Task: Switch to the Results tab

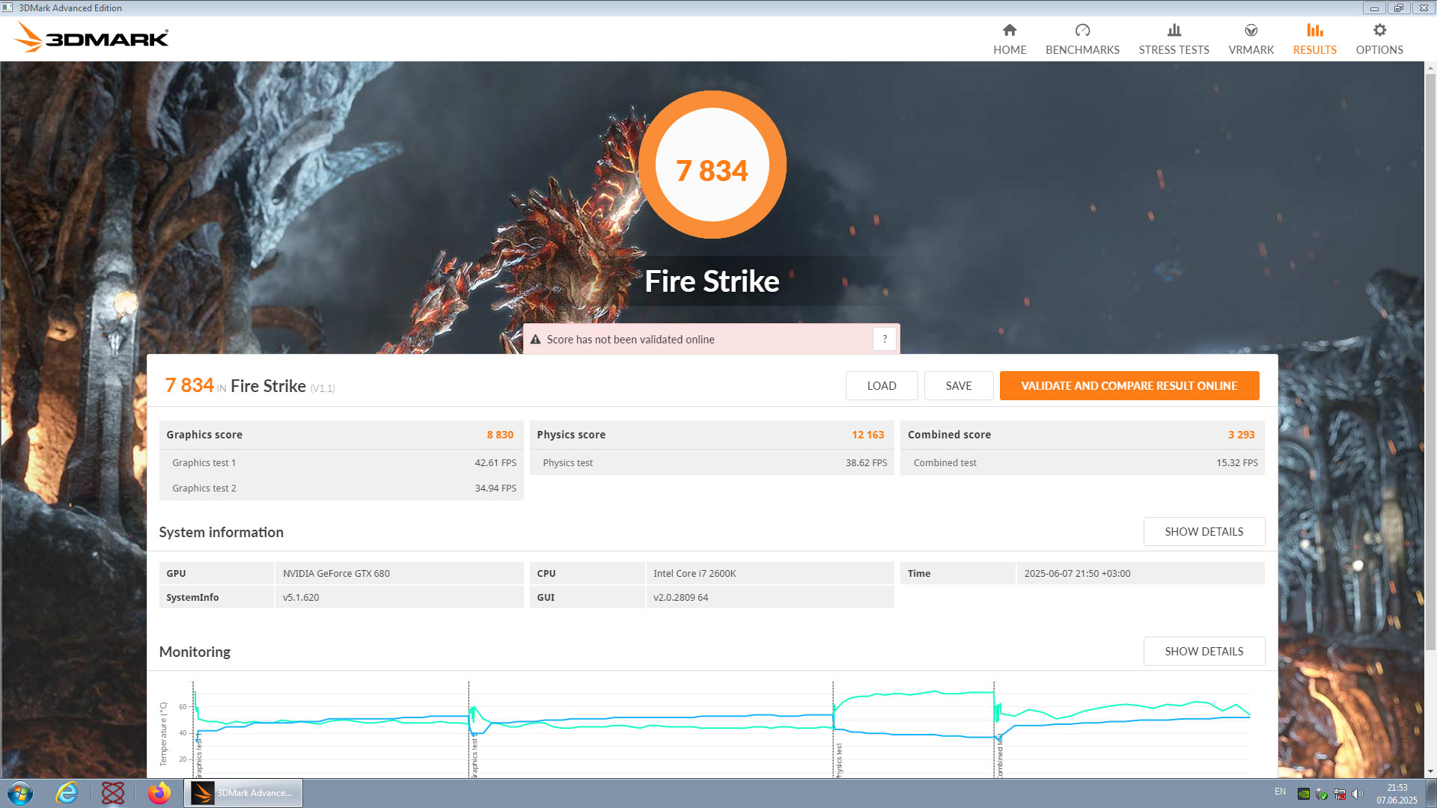Action: pyautogui.click(x=1314, y=39)
